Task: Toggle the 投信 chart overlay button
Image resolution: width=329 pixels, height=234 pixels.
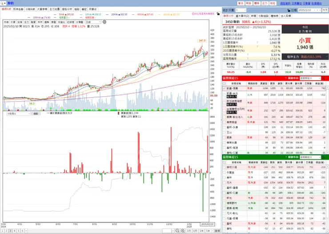Action: coord(20,22)
